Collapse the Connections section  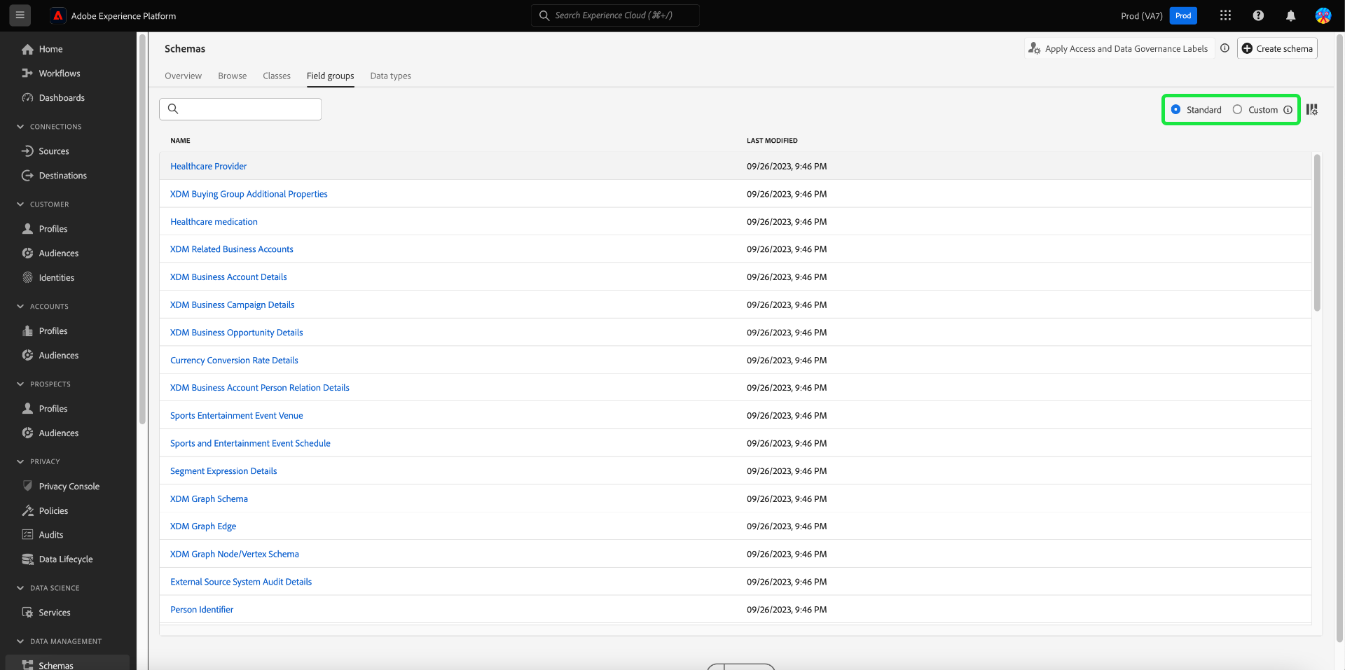tap(20, 127)
